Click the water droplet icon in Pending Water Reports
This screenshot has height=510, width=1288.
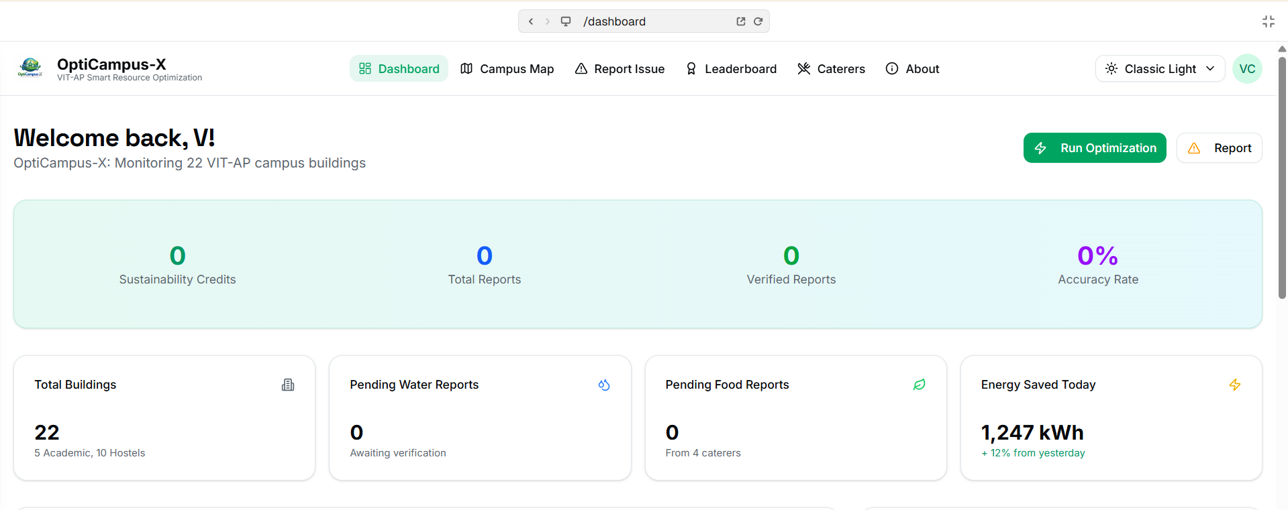click(604, 385)
